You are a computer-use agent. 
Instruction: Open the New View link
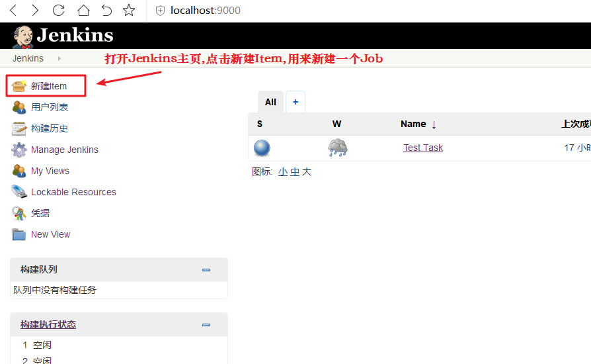(x=50, y=234)
